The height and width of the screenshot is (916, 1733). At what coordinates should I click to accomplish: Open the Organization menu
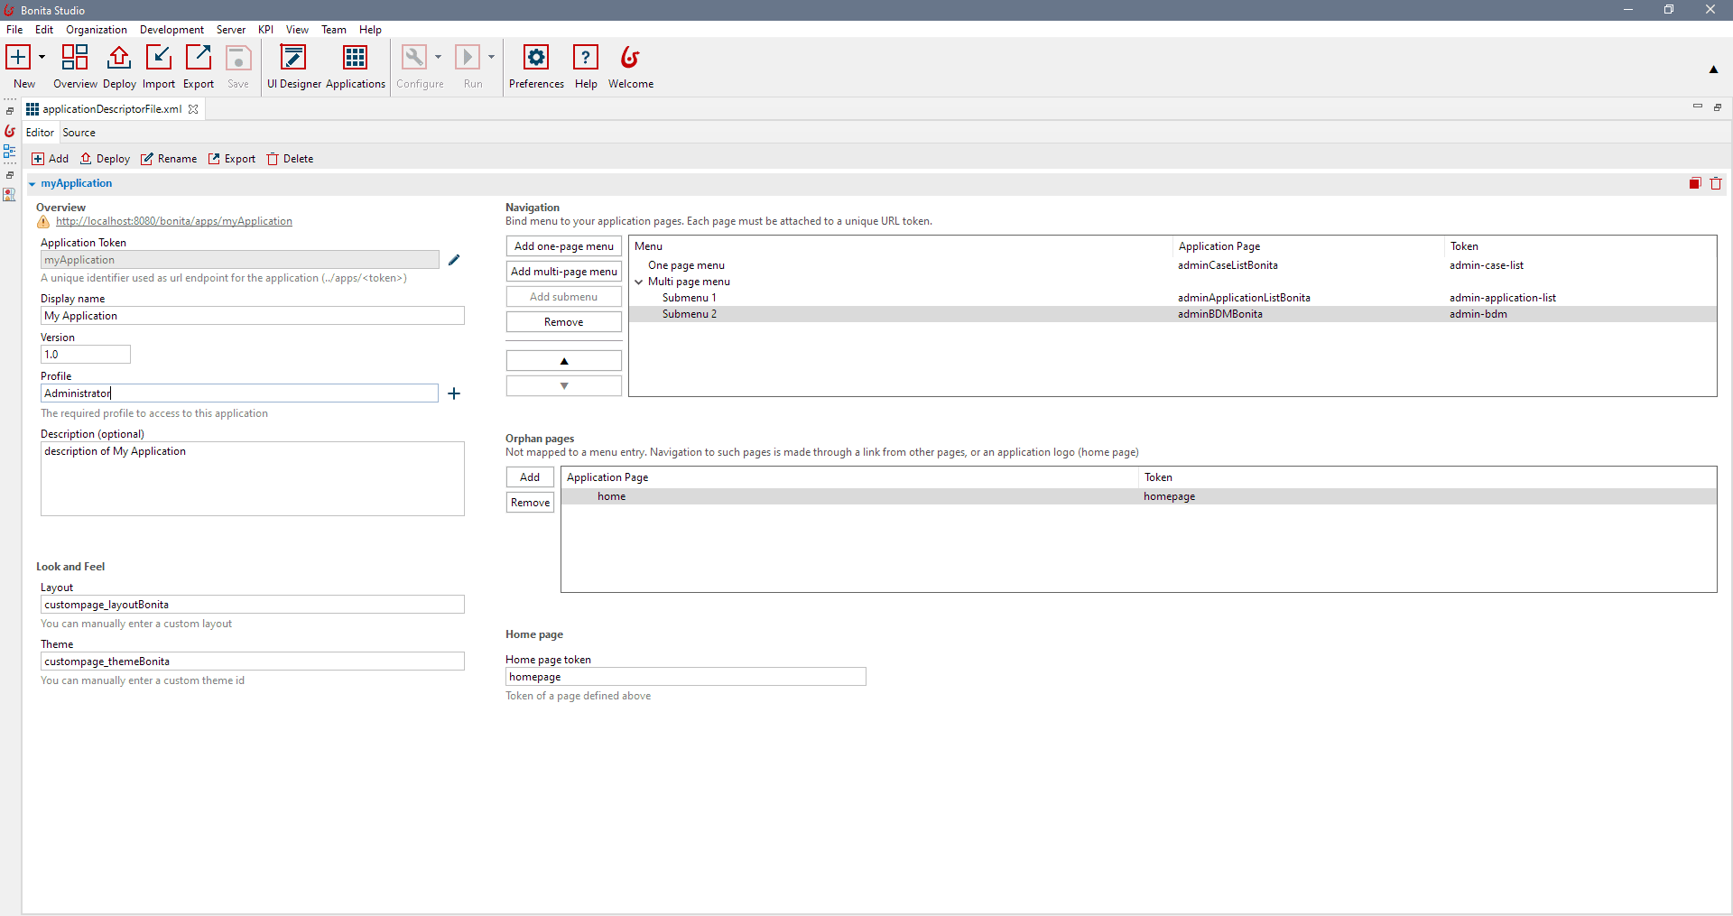pos(96,29)
